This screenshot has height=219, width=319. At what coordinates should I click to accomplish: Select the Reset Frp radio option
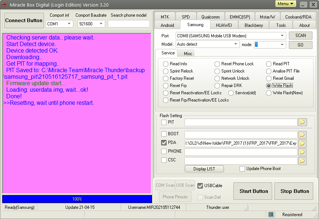(x=166, y=86)
